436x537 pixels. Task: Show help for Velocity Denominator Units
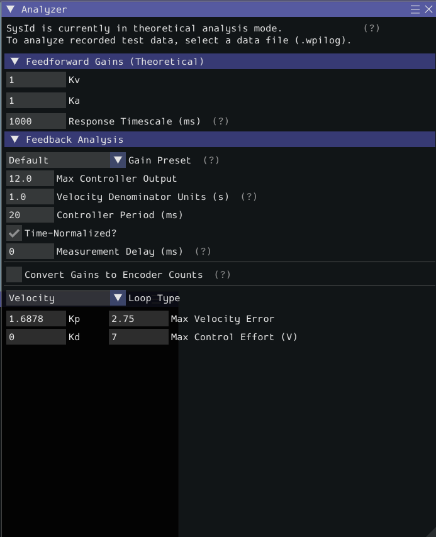[x=249, y=197]
